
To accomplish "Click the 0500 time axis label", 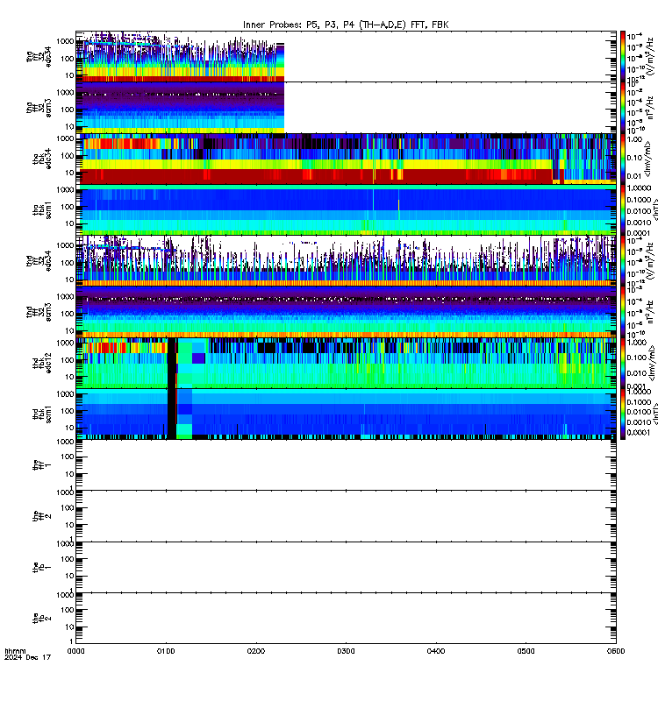I will (x=526, y=651).
